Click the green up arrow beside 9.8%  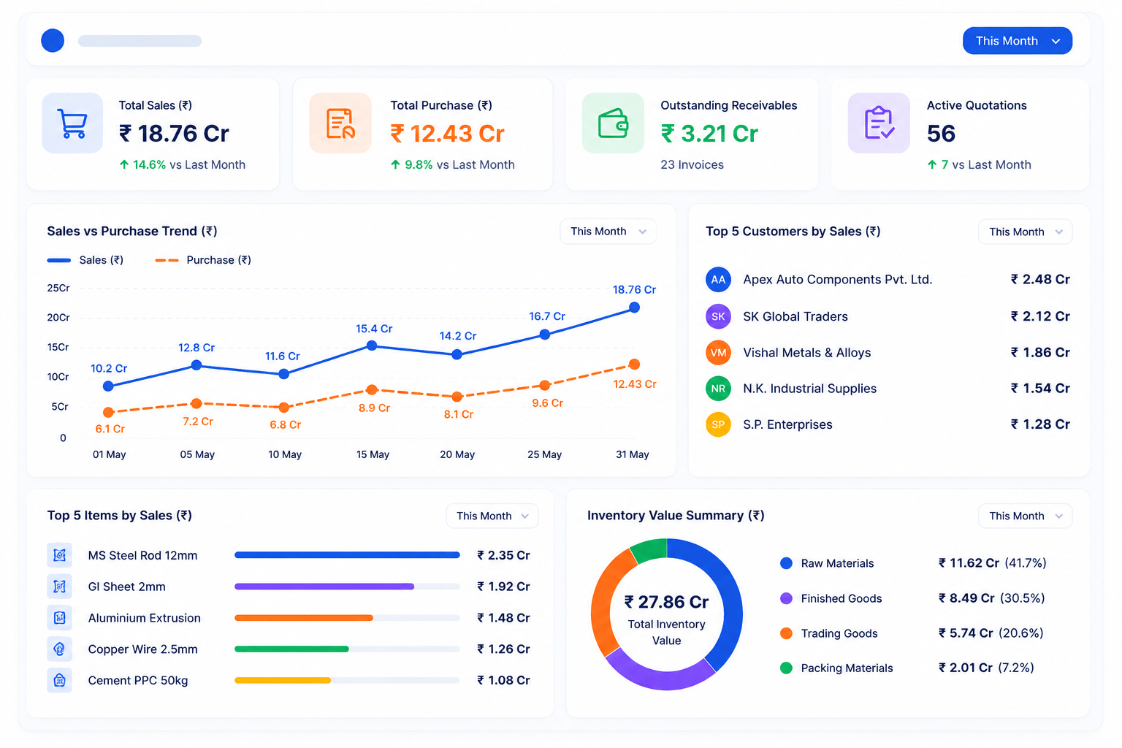pos(395,165)
